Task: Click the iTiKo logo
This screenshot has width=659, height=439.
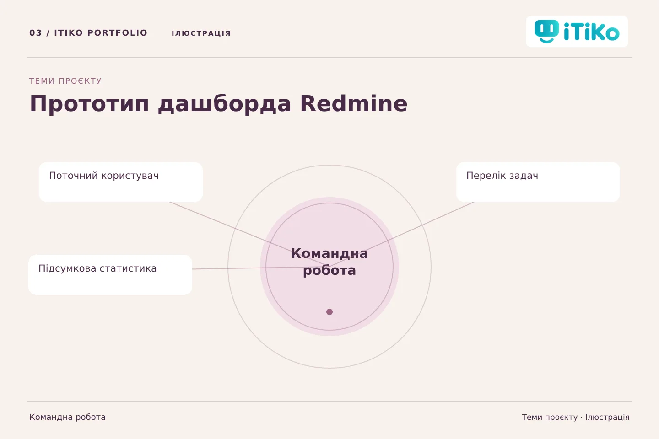Action: click(x=577, y=32)
